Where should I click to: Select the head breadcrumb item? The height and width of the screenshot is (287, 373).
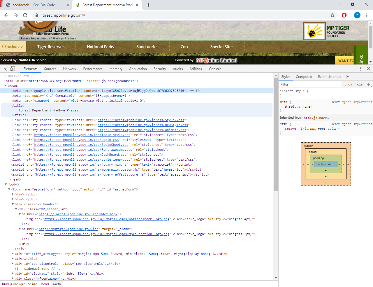pyautogui.click(x=45, y=284)
